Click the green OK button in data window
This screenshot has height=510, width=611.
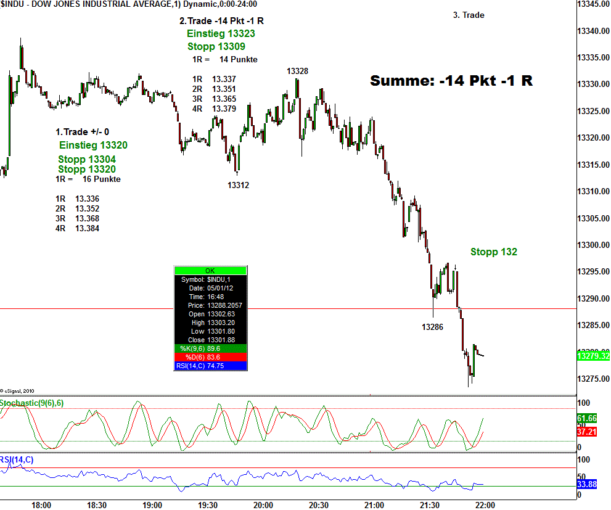[x=210, y=271]
